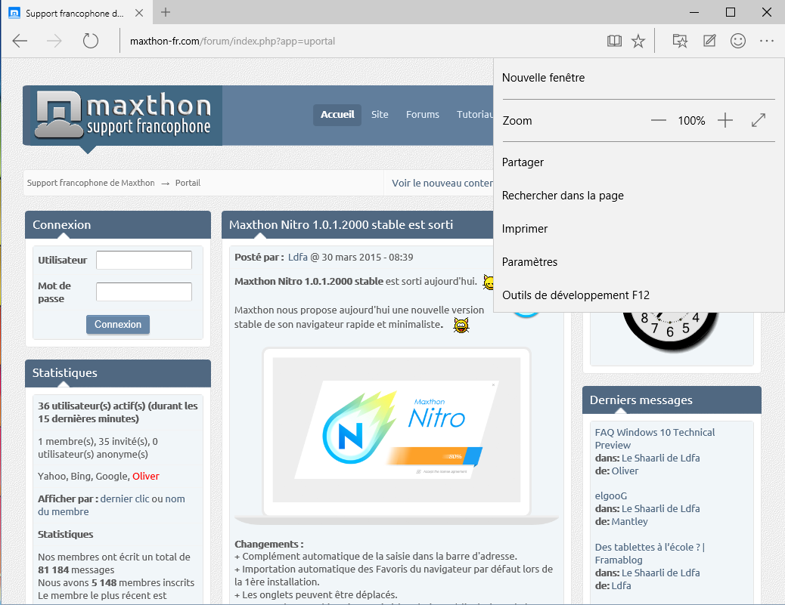Open a new tab with plus icon
The width and height of the screenshot is (785, 605).
pos(166,13)
